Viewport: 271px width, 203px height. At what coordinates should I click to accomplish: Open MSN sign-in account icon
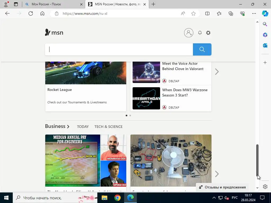click(x=188, y=33)
